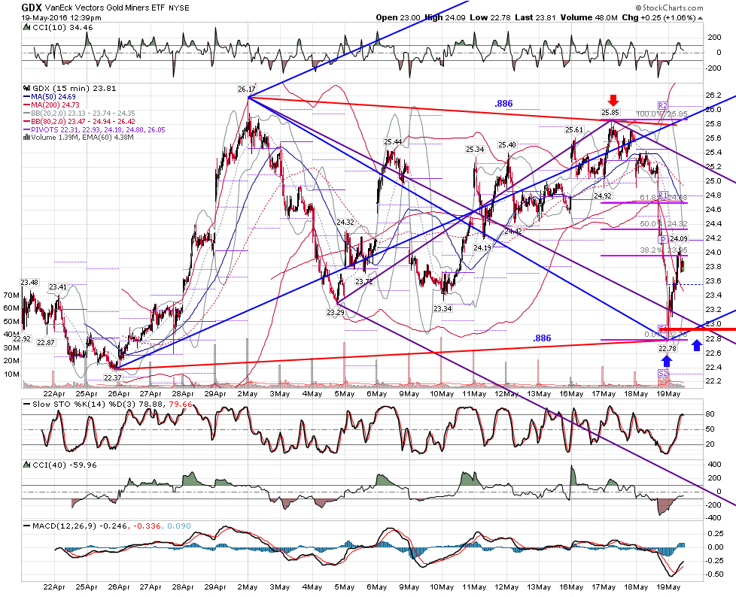The image size is (736, 597).
Task: Click the CCI(10) 34.46 indicator label
Action: 58,28
